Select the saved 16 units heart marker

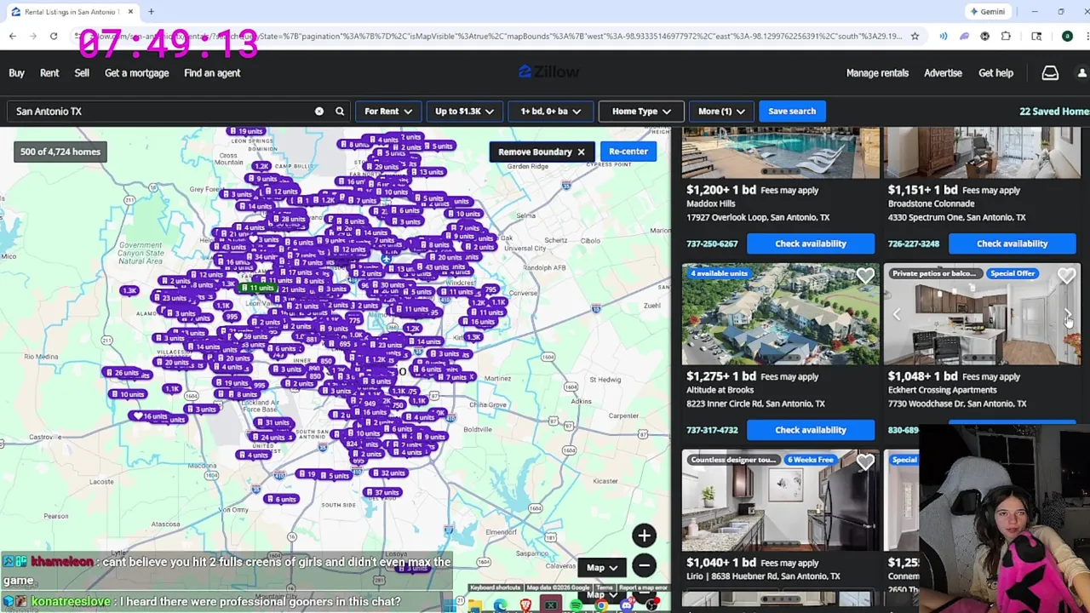click(150, 416)
